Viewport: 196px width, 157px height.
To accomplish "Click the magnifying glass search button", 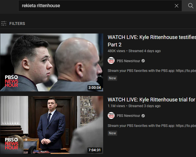I will [191, 6].
